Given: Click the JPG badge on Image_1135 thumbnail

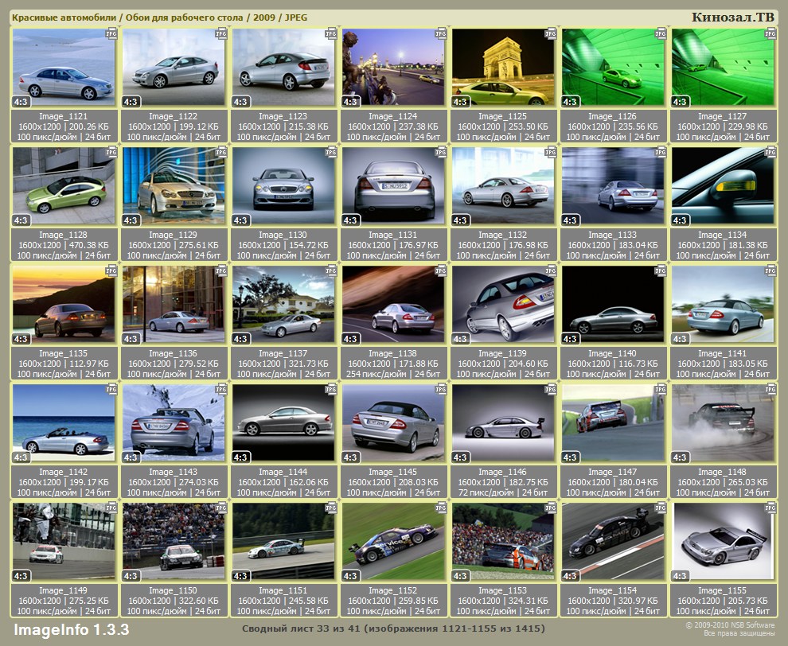Looking at the screenshot, I should (111, 270).
